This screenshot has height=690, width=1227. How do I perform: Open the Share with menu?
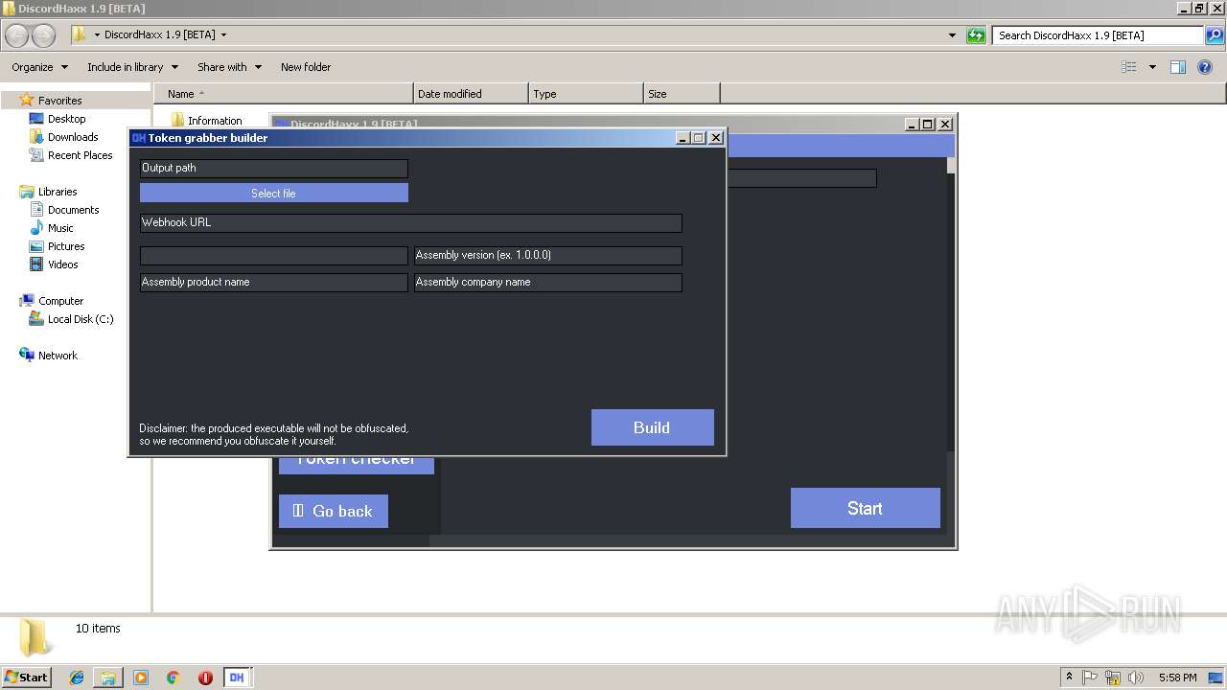coord(229,67)
